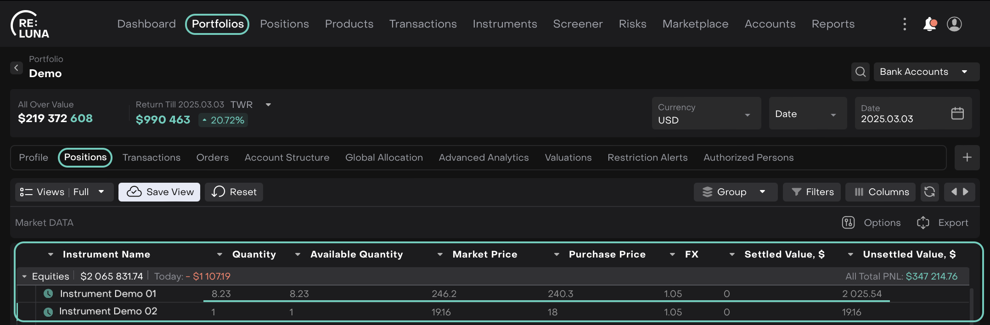The width and height of the screenshot is (990, 325).
Task: Select the Instrument Demo 01 row
Action: (x=108, y=294)
